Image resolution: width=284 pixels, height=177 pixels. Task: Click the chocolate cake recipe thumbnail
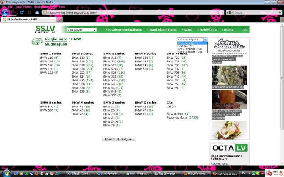(229, 99)
